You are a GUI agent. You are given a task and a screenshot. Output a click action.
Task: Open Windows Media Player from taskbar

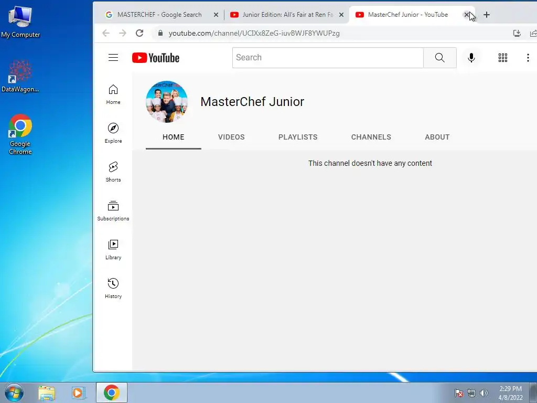click(x=78, y=393)
